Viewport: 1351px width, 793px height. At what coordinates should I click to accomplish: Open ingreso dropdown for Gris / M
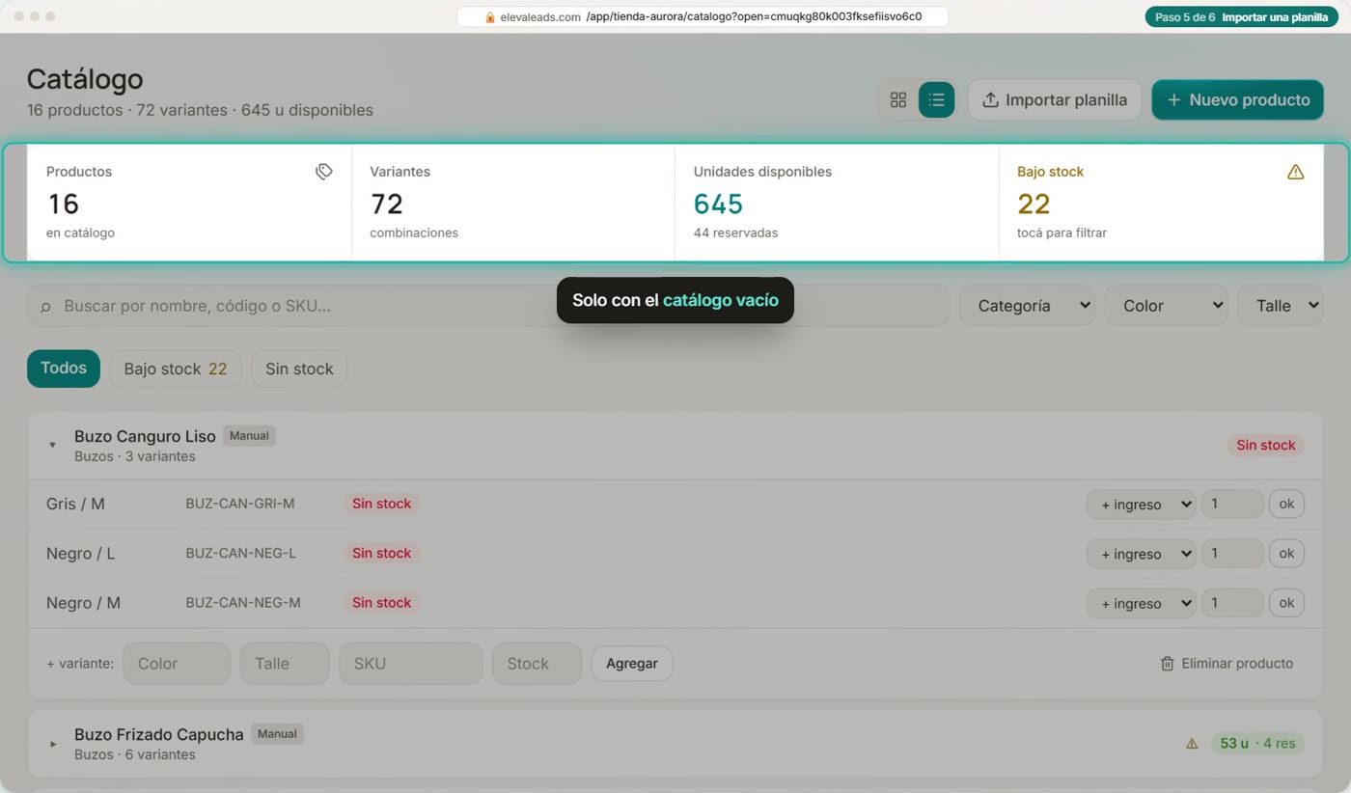tap(1141, 504)
